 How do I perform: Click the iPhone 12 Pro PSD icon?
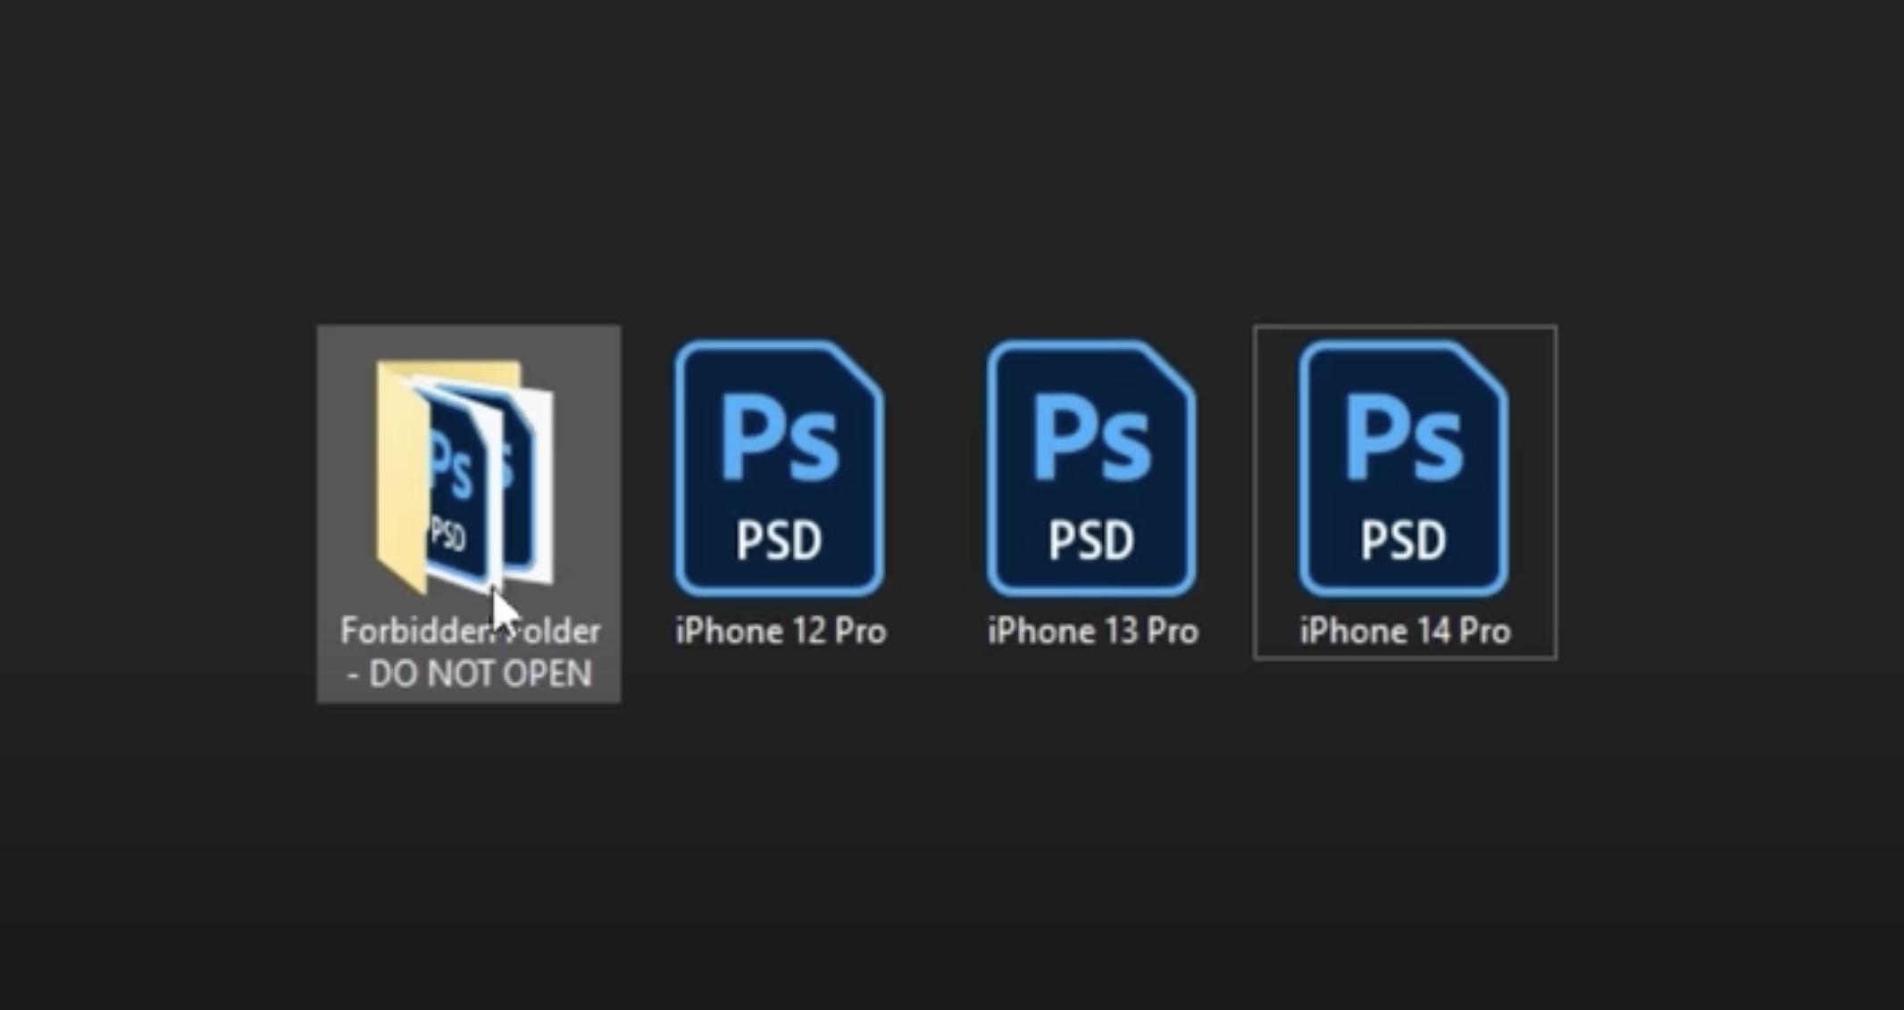point(779,468)
